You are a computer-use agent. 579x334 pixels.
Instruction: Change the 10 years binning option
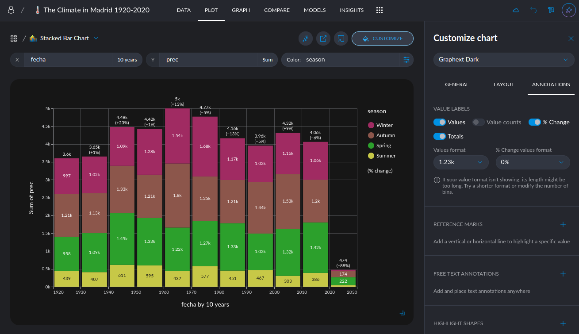[x=127, y=60]
